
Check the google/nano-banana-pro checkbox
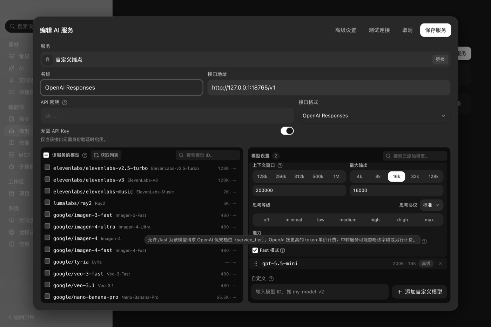click(x=47, y=296)
